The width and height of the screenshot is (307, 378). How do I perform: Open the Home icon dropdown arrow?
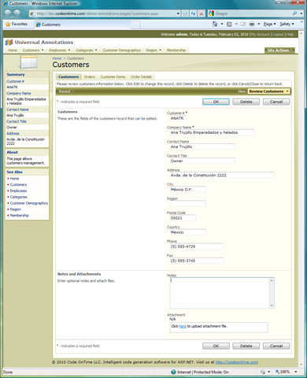222,24
